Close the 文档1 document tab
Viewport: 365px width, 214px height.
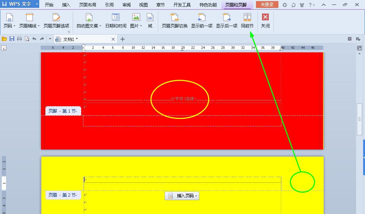click(x=113, y=39)
